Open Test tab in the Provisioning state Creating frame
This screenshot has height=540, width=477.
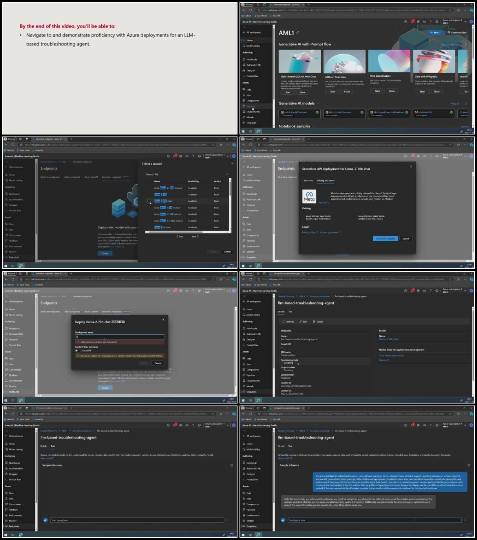tap(290, 311)
